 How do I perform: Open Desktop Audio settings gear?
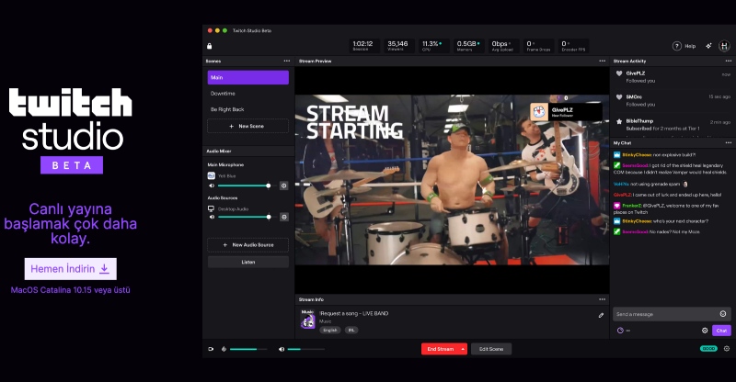tap(283, 217)
